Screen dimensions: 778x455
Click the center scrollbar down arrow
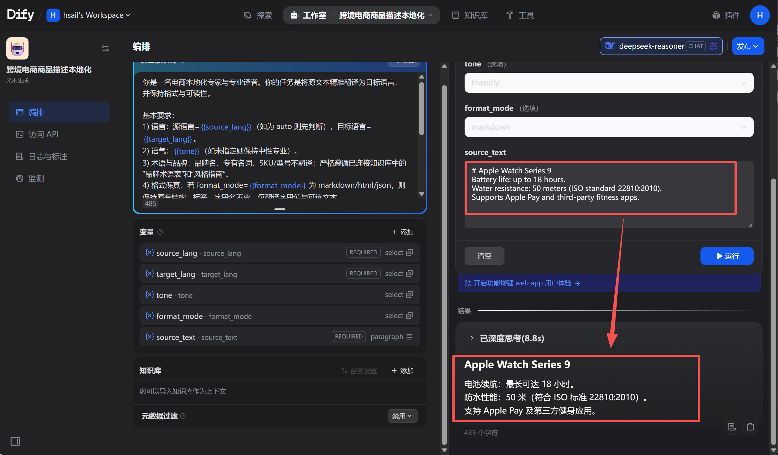(x=444, y=450)
